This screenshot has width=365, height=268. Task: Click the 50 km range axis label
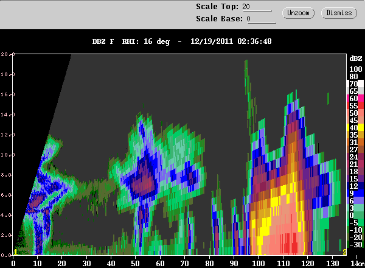tap(135, 264)
